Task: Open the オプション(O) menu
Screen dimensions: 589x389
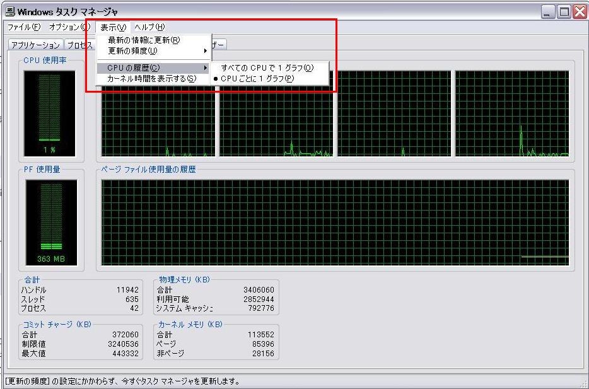Action: (69, 27)
